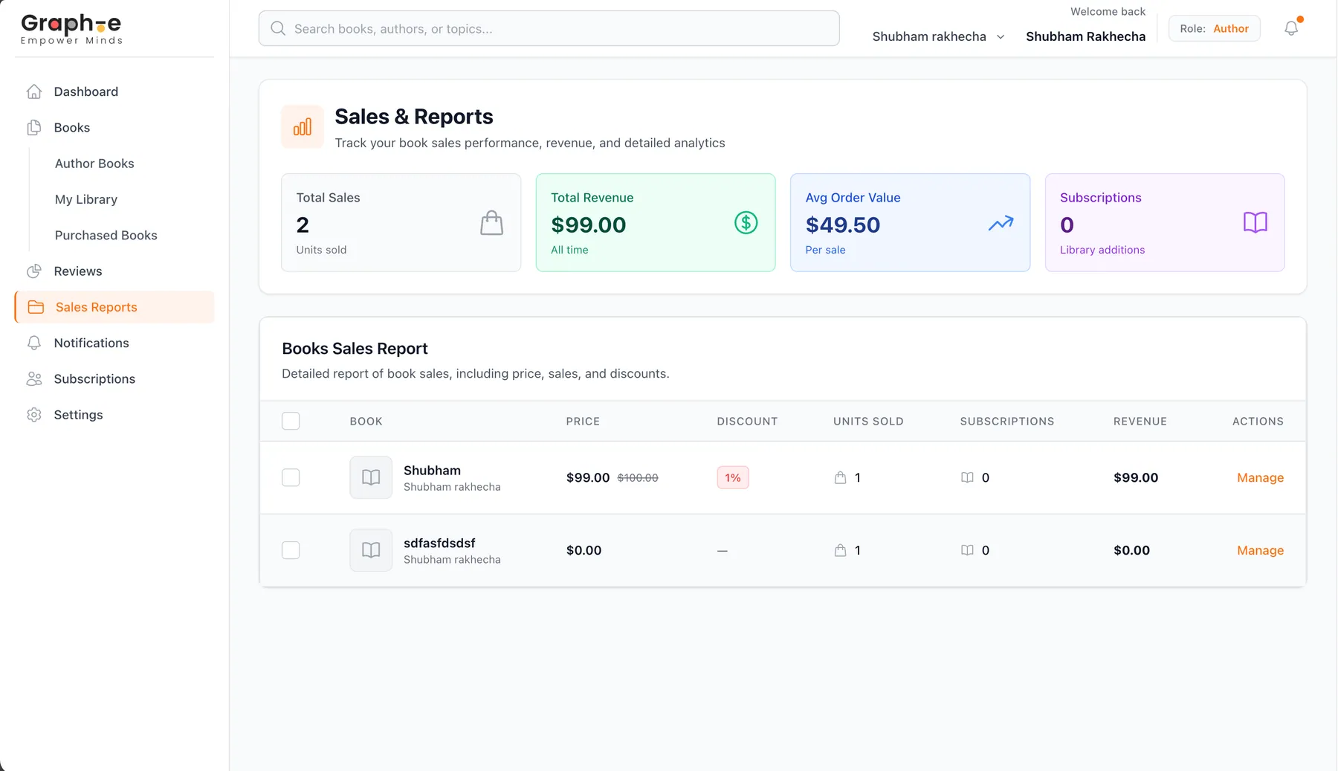The height and width of the screenshot is (771, 1338).
Task: Click the Shubham book cover thumbnail
Action: point(371,477)
